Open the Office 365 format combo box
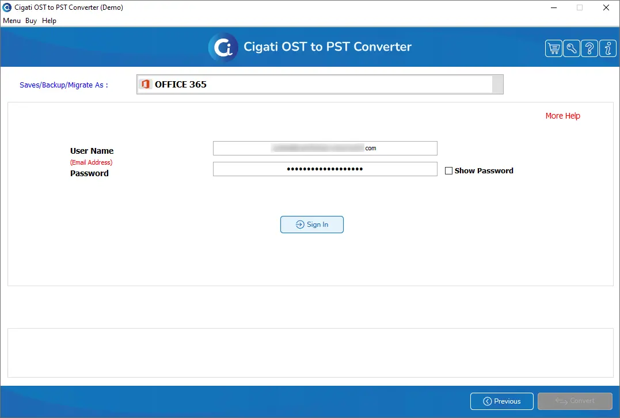620x418 pixels. click(x=319, y=84)
